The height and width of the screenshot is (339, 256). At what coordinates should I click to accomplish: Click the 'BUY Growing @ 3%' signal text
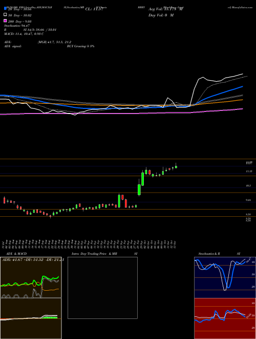80,46
